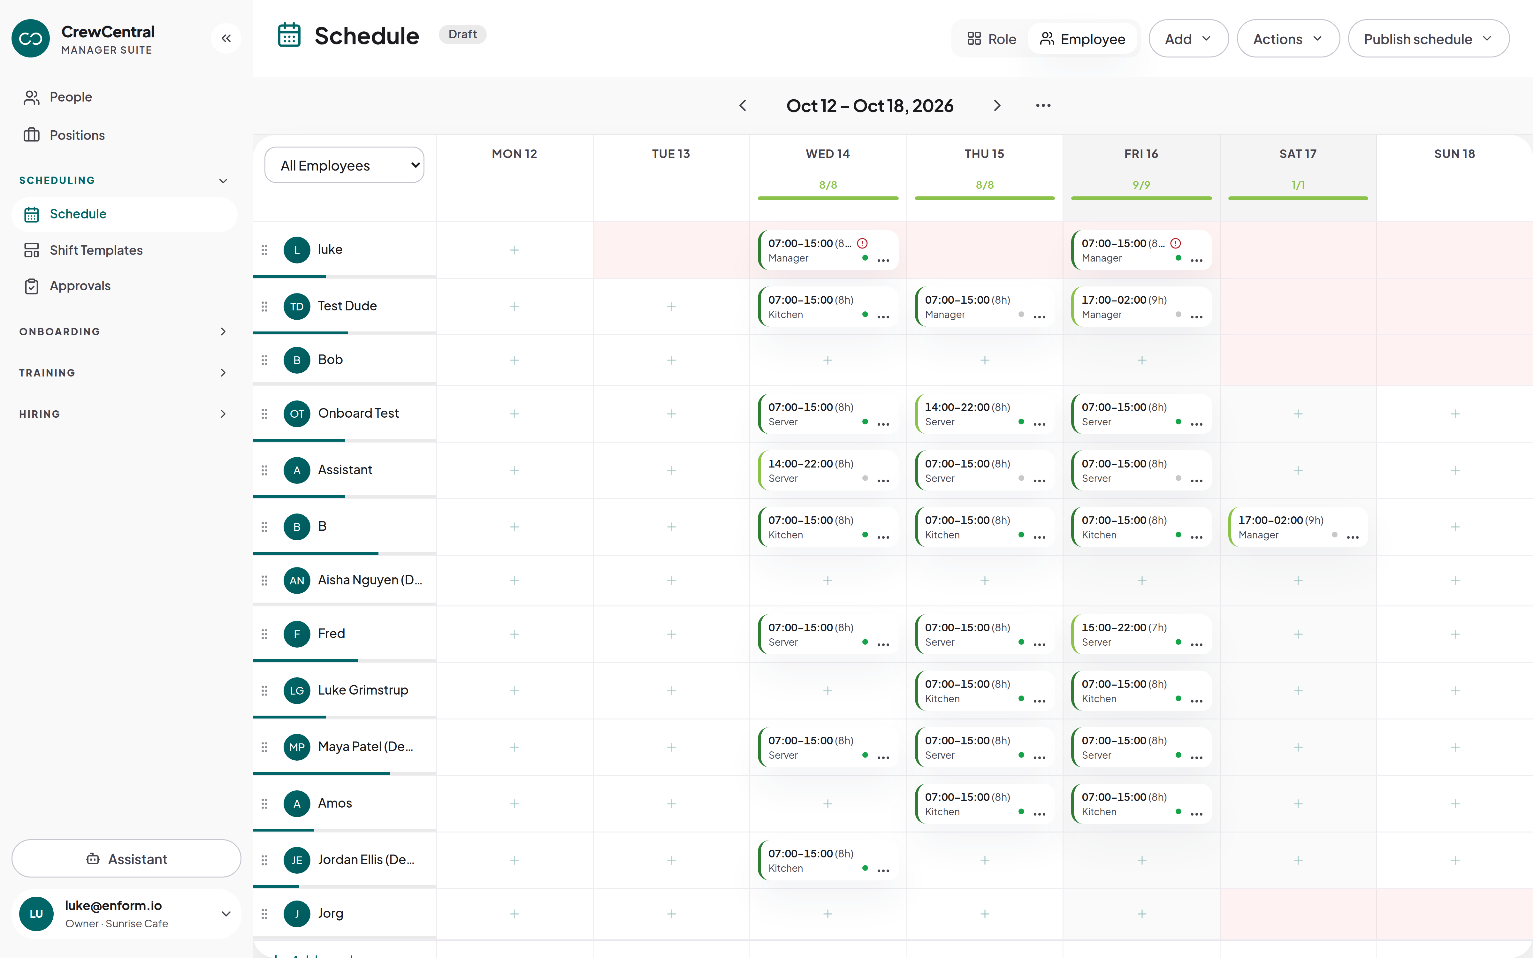
Task: Click drag handle icon for Bob's row
Action: pos(264,360)
